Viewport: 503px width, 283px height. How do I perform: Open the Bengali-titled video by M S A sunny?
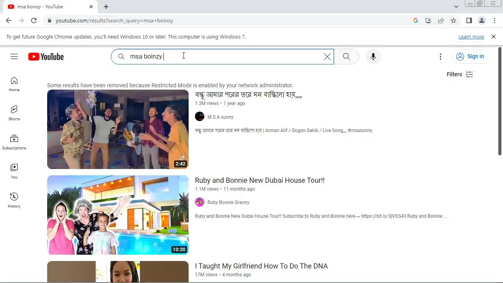pos(248,95)
